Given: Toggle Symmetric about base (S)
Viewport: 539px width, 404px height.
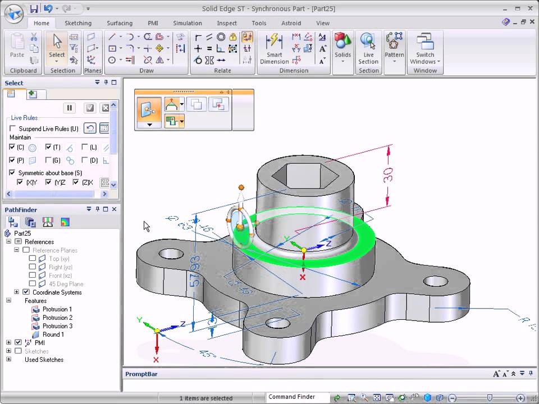Looking at the screenshot, I should (x=12, y=172).
